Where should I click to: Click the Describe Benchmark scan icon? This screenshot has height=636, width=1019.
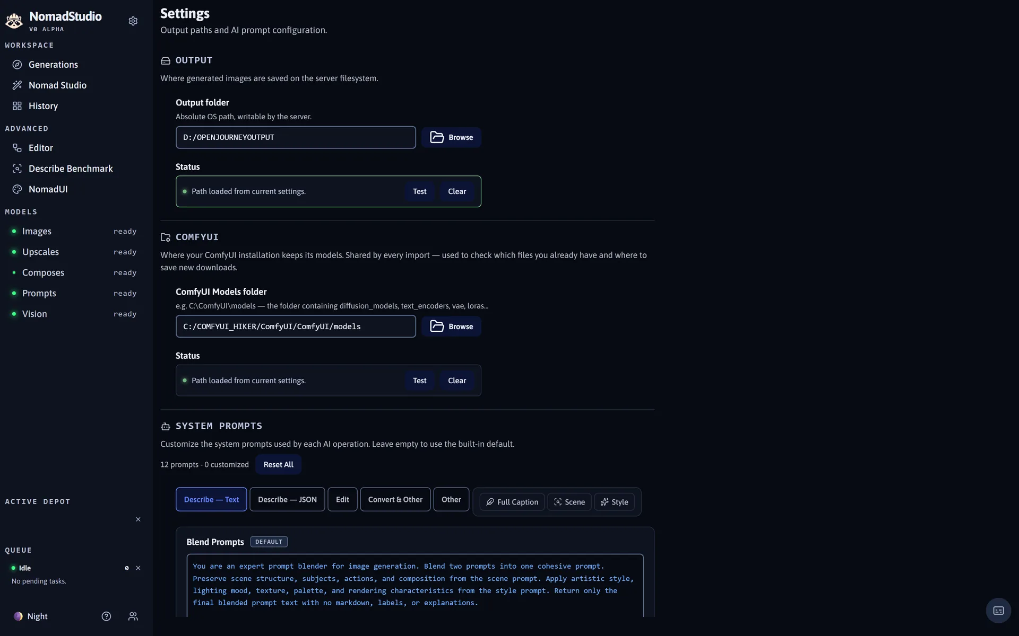(17, 169)
